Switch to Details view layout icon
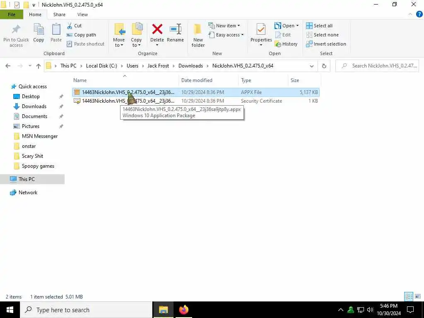 (x=409, y=296)
